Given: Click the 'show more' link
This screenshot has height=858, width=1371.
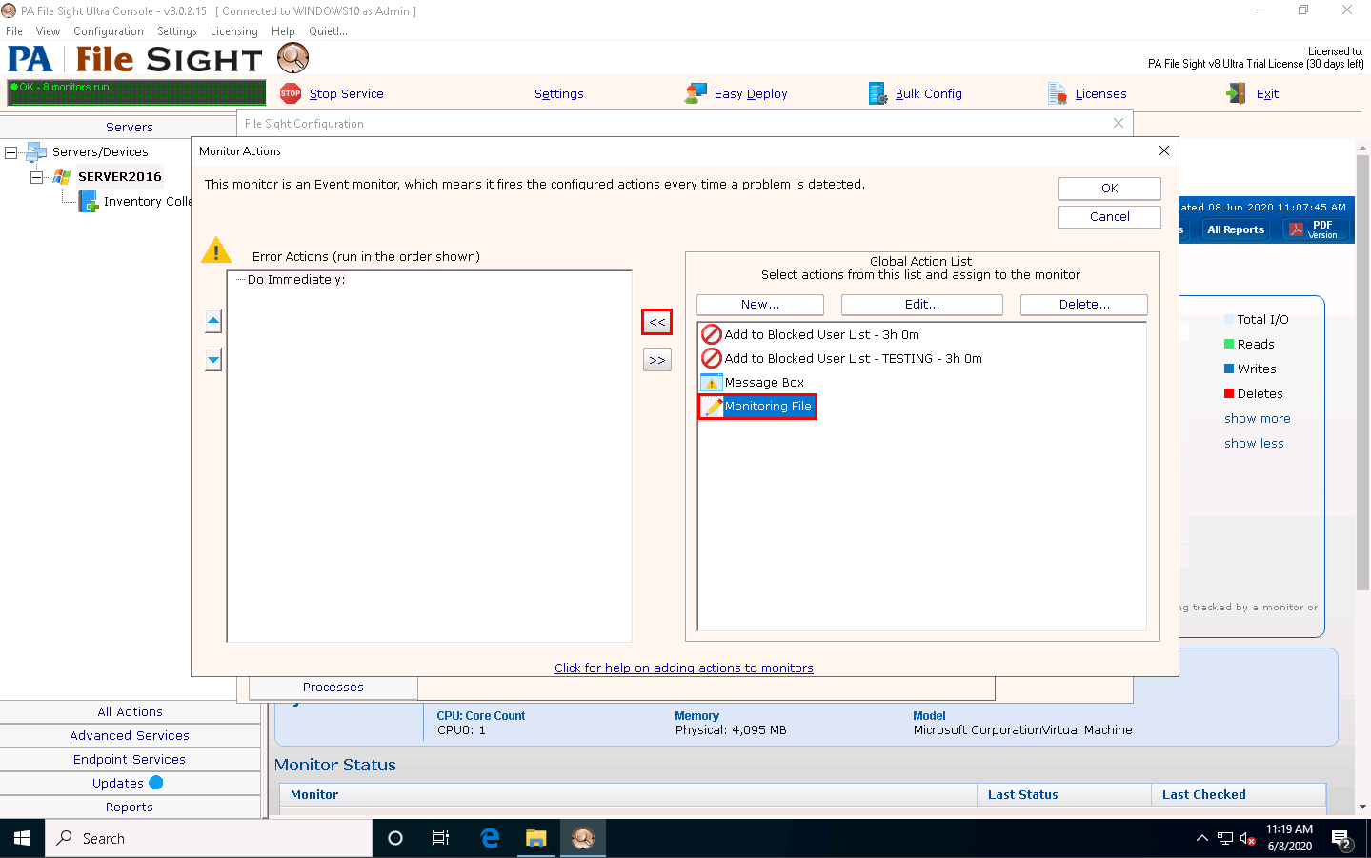Looking at the screenshot, I should [1258, 419].
